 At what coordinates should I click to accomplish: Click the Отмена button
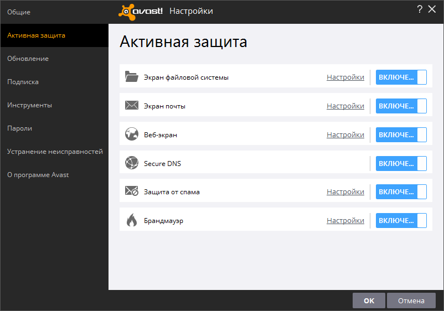(x=411, y=300)
